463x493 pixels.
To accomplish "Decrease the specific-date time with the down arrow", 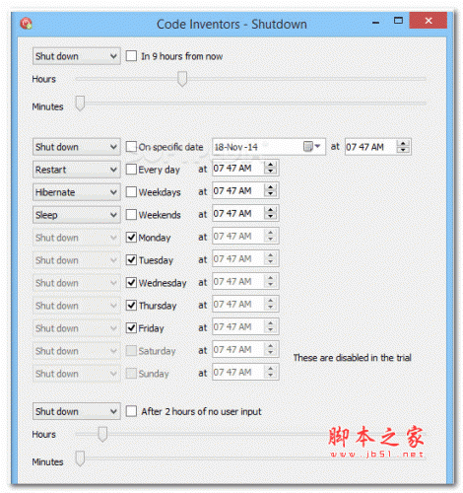I will tap(403, 150).
